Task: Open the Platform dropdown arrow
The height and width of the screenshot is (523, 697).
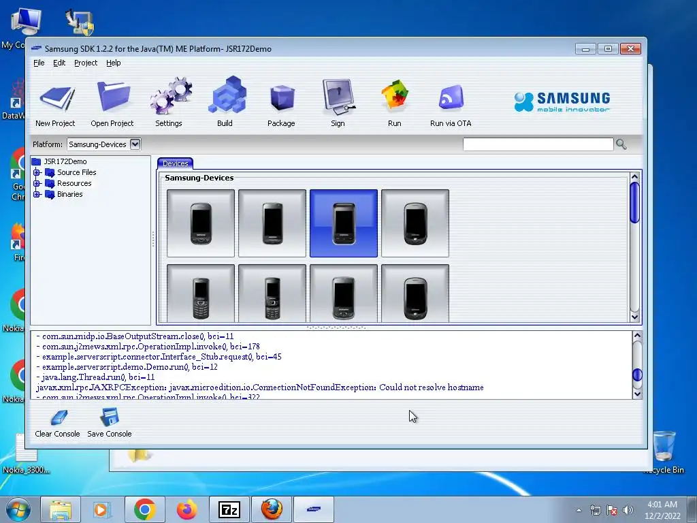Action: [135, 144]
